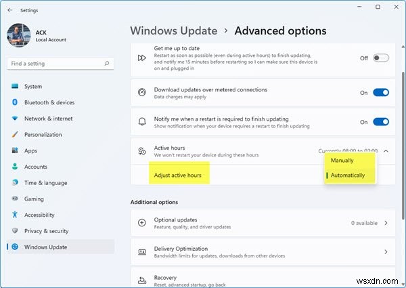Click the Windows Update sync icon

tap(15, 247)
